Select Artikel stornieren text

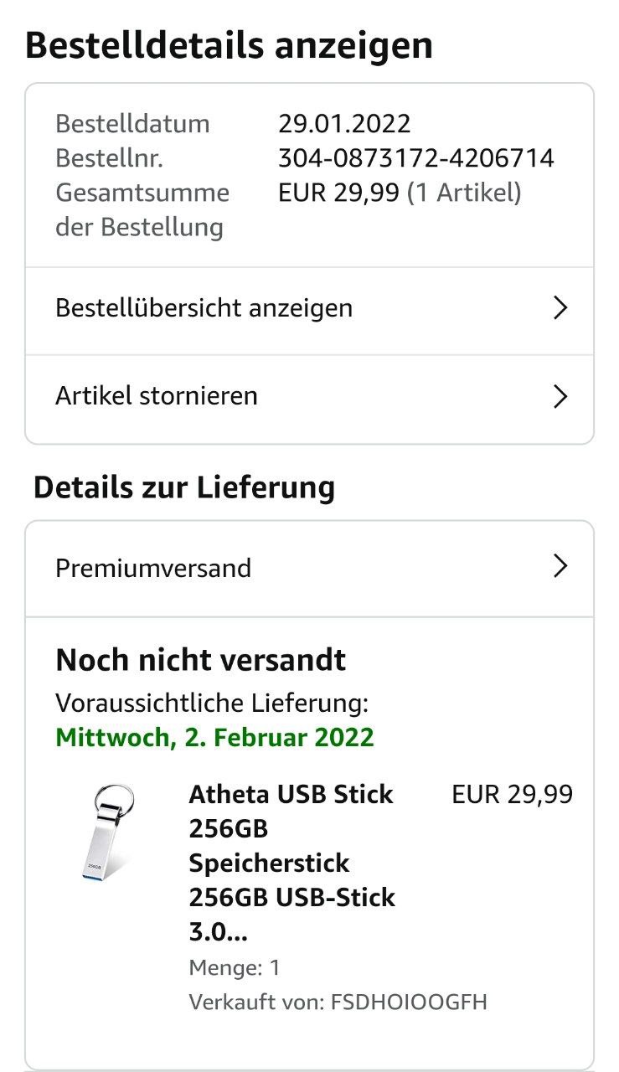(x=157, y=395)
